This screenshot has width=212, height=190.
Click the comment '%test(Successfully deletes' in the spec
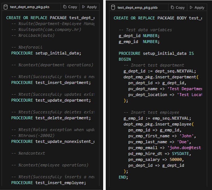pos(53,112)
